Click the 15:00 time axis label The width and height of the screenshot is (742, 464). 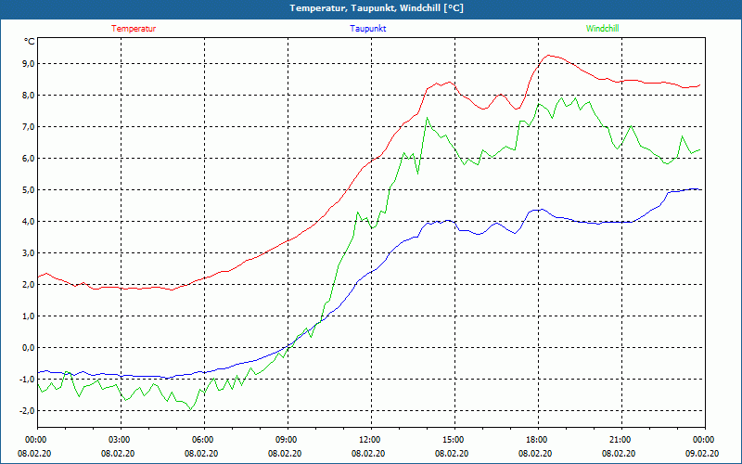454,439
